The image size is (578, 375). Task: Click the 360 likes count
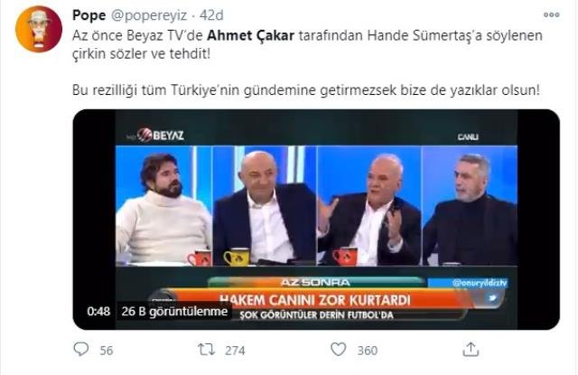pyautogui.click(x=368, y=351)
